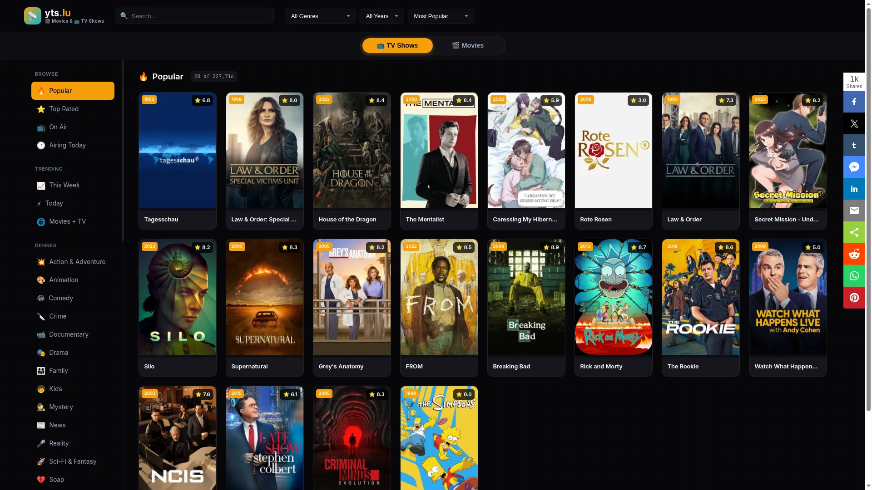This screenshot has width=872, height=490.
Task: Share on Reddit icon
Action: pos(854,254)
